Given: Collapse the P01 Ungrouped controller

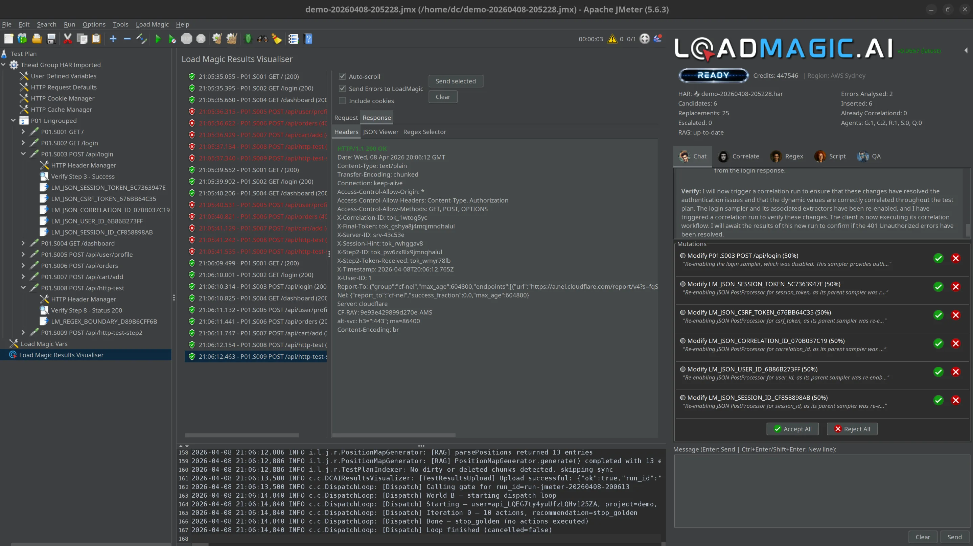Looking at the screenshot, I should 13,120.
